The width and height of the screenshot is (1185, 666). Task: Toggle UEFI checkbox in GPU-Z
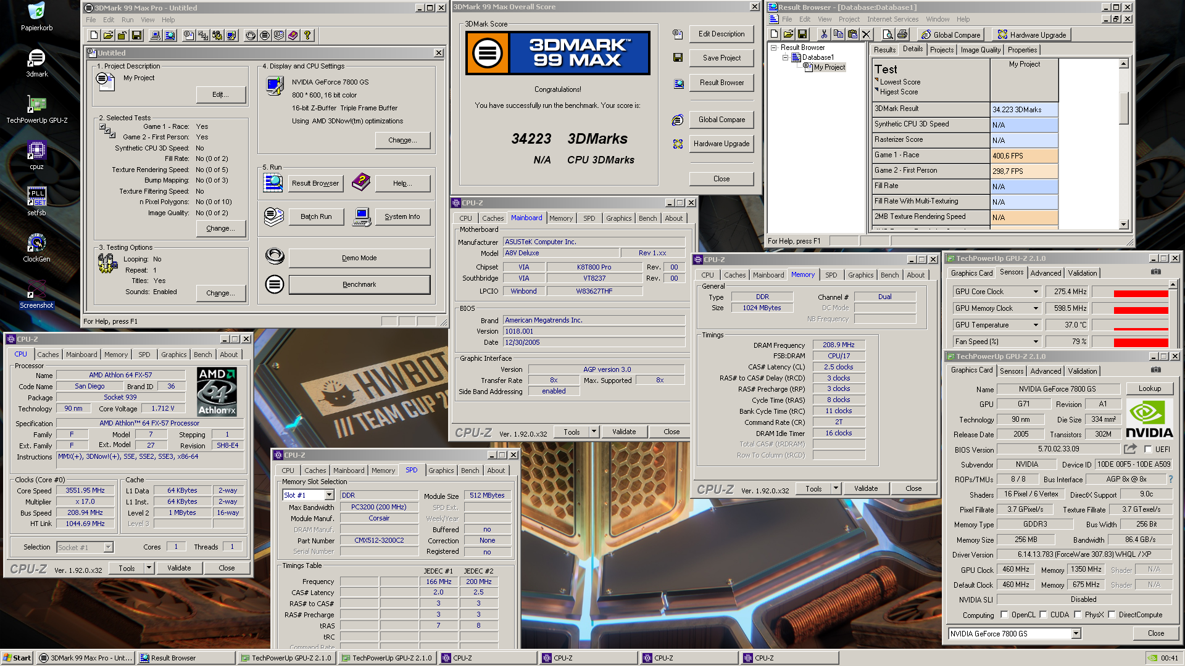[x=1148, y=450]
